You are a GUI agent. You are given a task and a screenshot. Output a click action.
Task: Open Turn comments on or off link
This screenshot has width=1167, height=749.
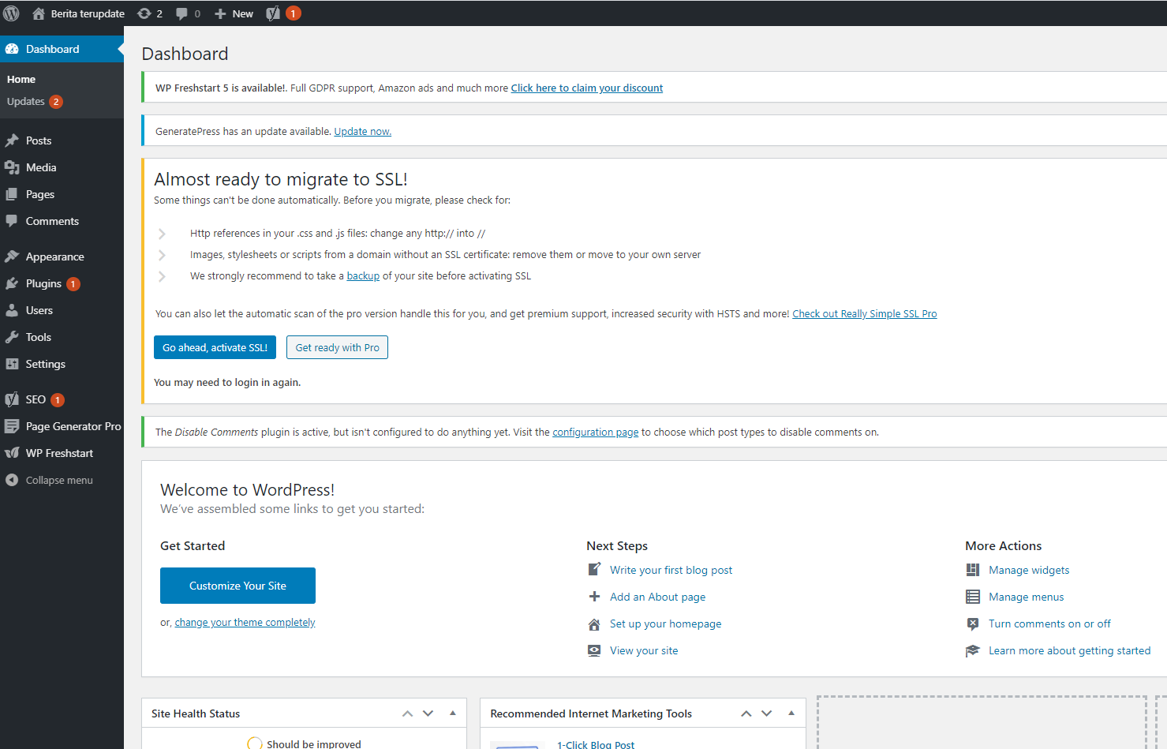pyautogui.click(x=1049, y=624)
